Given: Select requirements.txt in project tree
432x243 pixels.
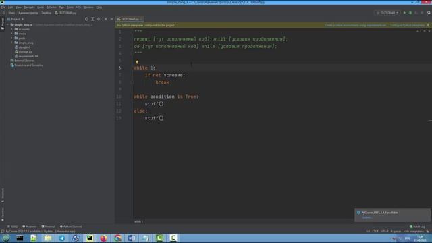Looking at the screenshot, I should click(26, 56).
